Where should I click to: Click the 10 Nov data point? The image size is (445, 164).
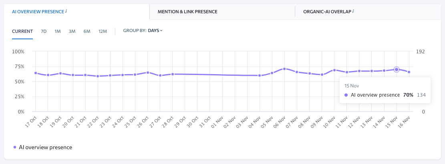coord(334,70)
